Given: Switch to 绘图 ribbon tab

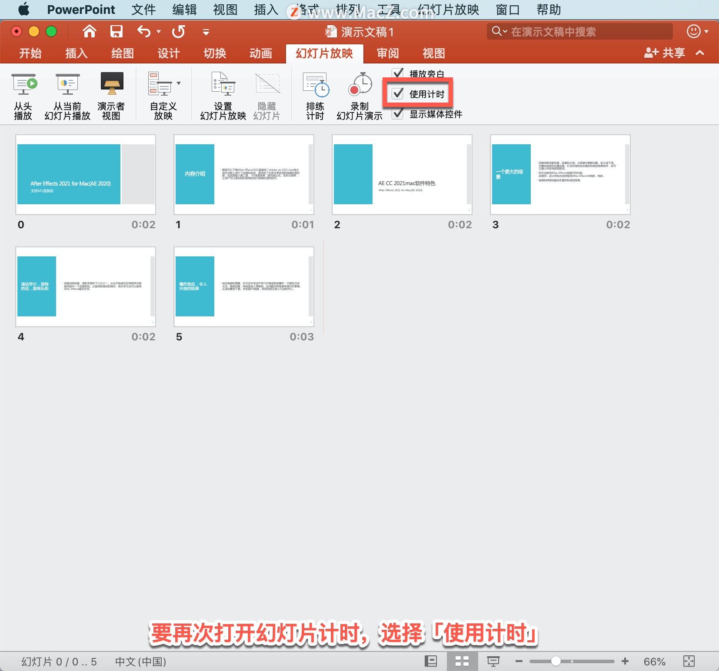Looking at the screenshot, I should (122, 53).
